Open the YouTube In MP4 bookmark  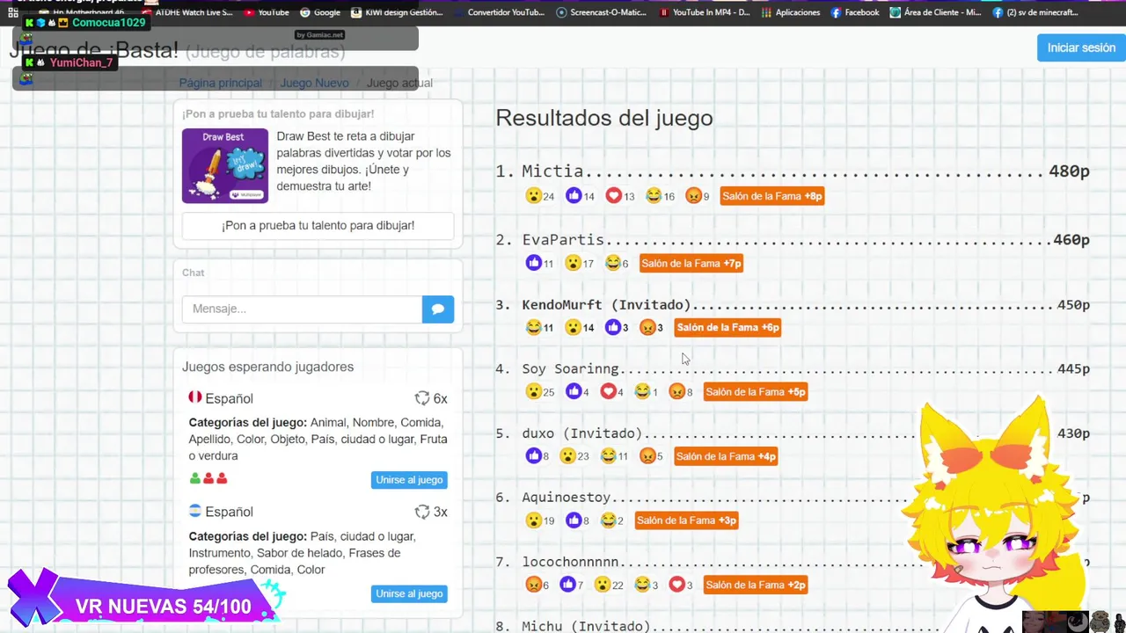click(705, 12)
